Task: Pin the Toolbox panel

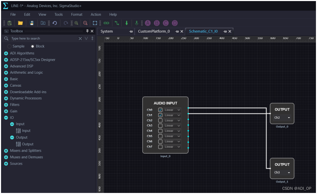Action: click(87, 31)
